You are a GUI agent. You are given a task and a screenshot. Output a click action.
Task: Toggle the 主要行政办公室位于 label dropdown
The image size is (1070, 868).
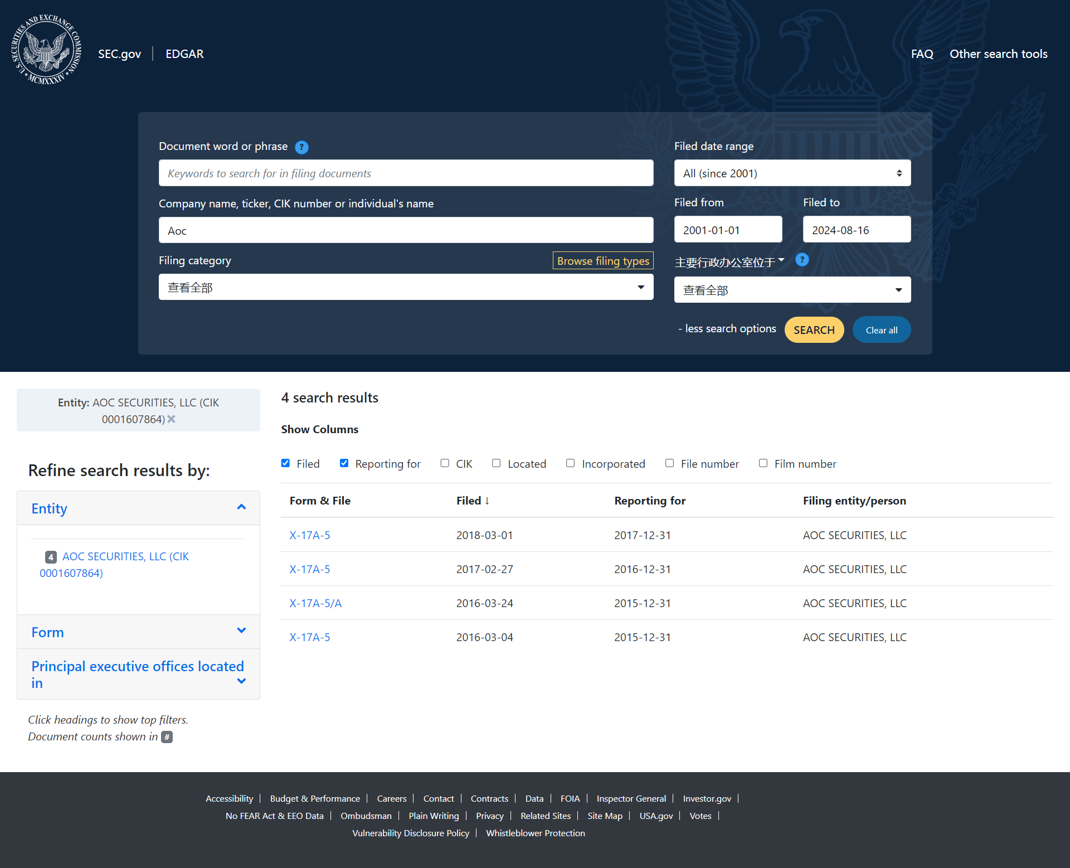(x=729, y=262)
